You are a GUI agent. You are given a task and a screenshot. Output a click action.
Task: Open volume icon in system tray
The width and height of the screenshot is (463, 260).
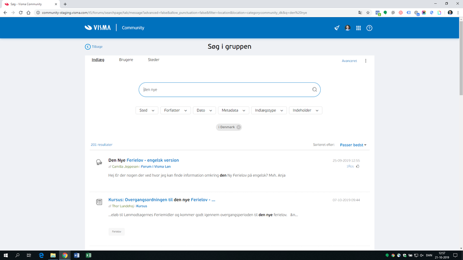(x=422, y=255)
